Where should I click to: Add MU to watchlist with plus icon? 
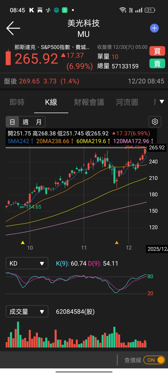154,28
